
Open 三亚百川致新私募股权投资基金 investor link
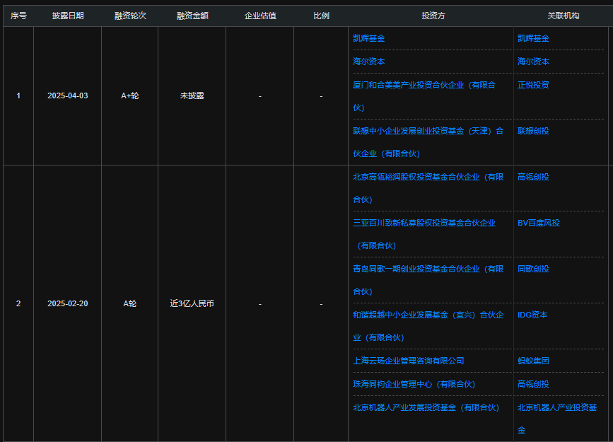(424, 234)
